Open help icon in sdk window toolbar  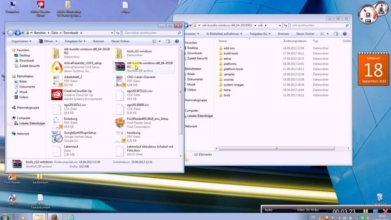(x=345, y=34)
